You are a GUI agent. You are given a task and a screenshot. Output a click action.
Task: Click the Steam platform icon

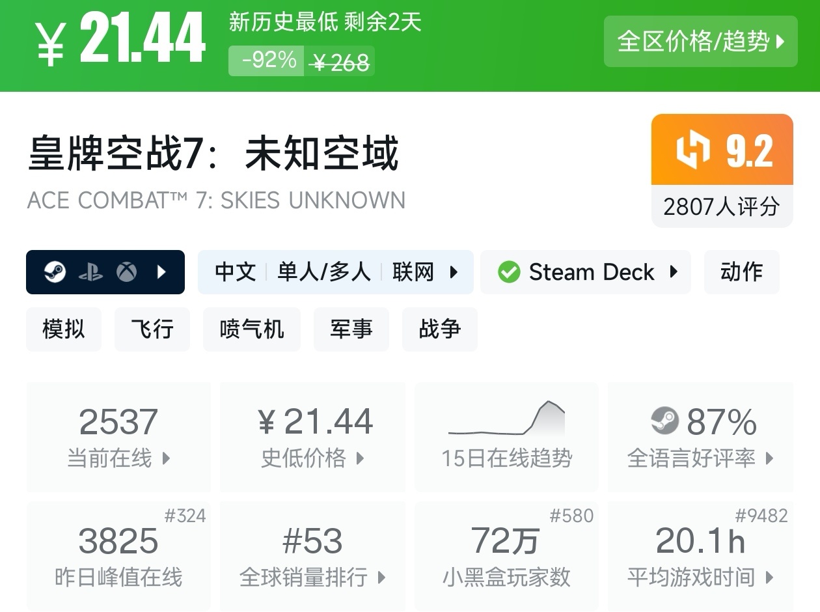pos(55,272)
